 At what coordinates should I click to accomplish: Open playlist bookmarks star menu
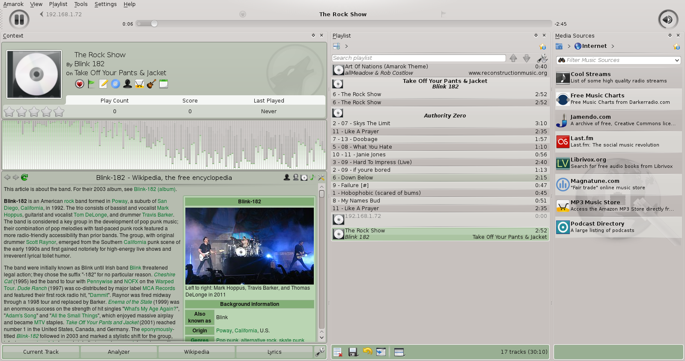[543, 46]
